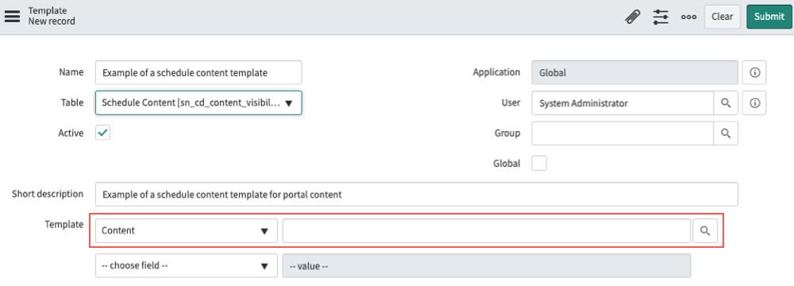Open the choose field dropdown
The image size is (794, 286).
point(187,265)
